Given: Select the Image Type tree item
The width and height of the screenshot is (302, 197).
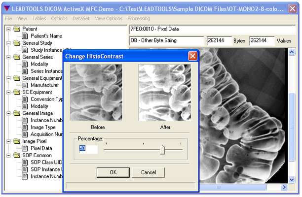Looking at the screenshot, I should tap(43, 127).
